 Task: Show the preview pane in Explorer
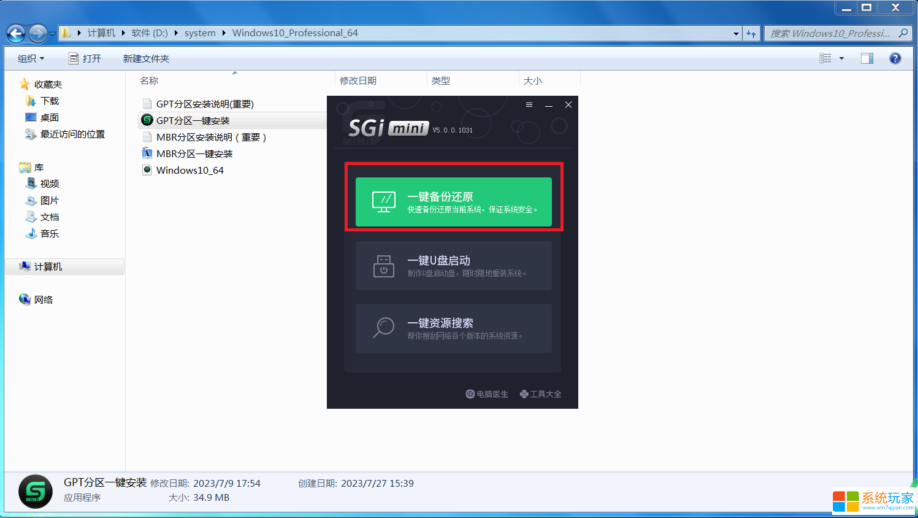[868, 58]
